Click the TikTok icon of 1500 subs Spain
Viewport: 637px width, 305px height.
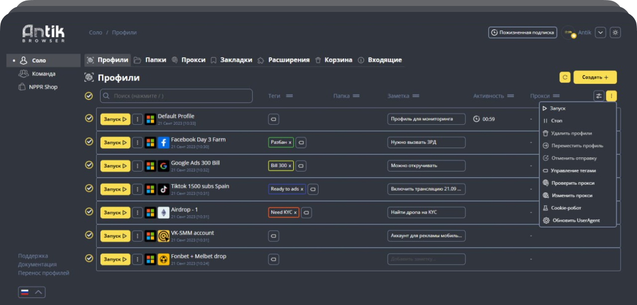click(x=163, y=189)
